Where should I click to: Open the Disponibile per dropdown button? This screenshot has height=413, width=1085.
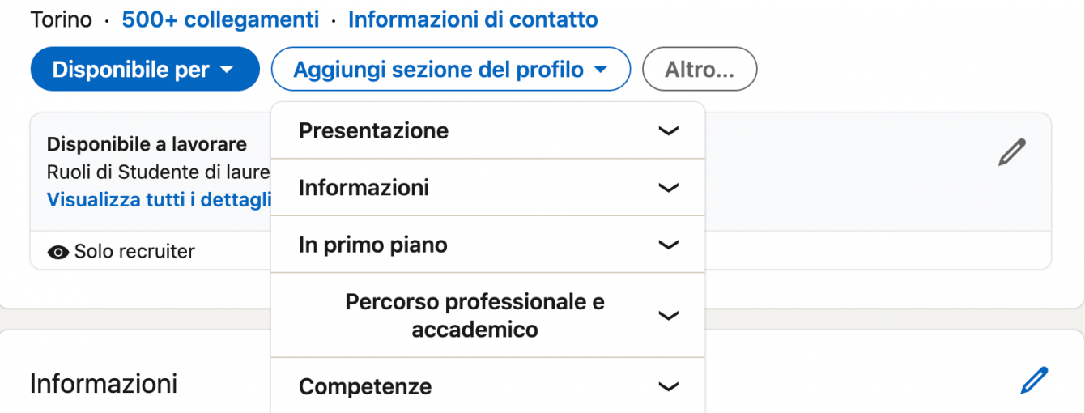(x=145, y=70)
